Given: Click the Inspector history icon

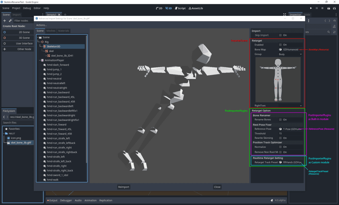Looking at the screenshot, I should (x=334, y=21).
